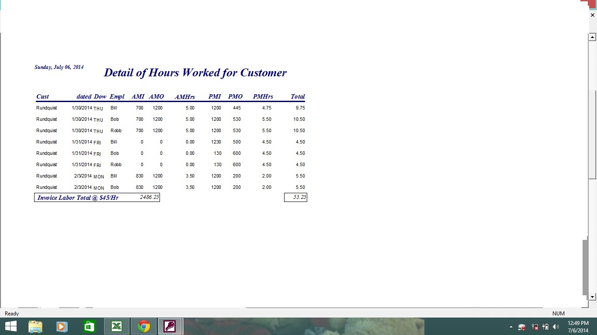The width and height of the screenshot is (597, 335).
Task: Select the PMO column header
Action: pyautogui.click(x=235, y=96)
